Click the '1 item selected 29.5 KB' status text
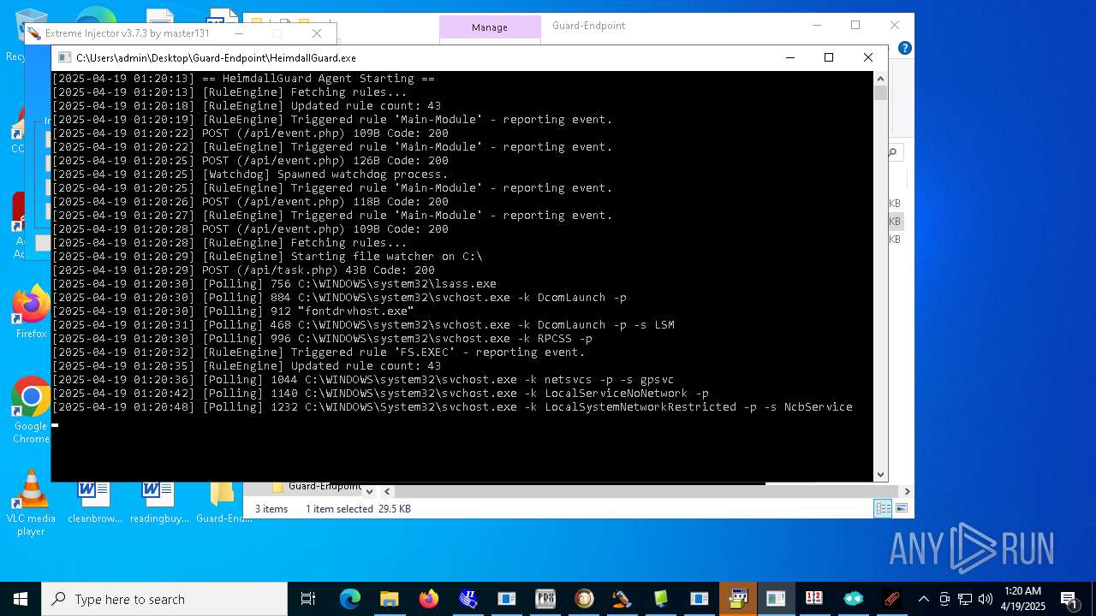The height and width of the screenshot is (616, 1096). (358, 508)
